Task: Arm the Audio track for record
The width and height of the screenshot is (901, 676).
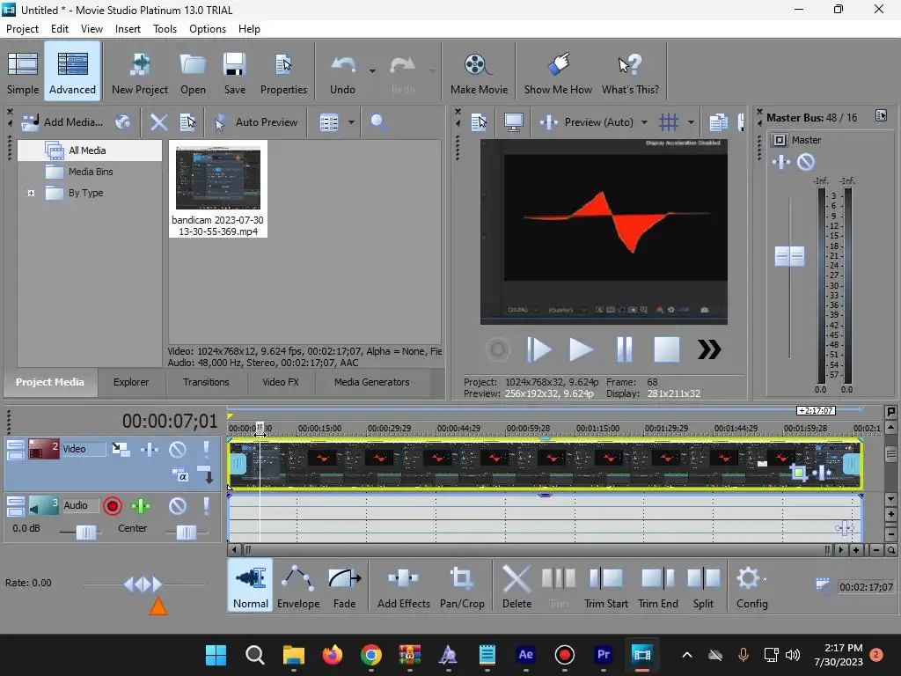Action: coord(112,506)
